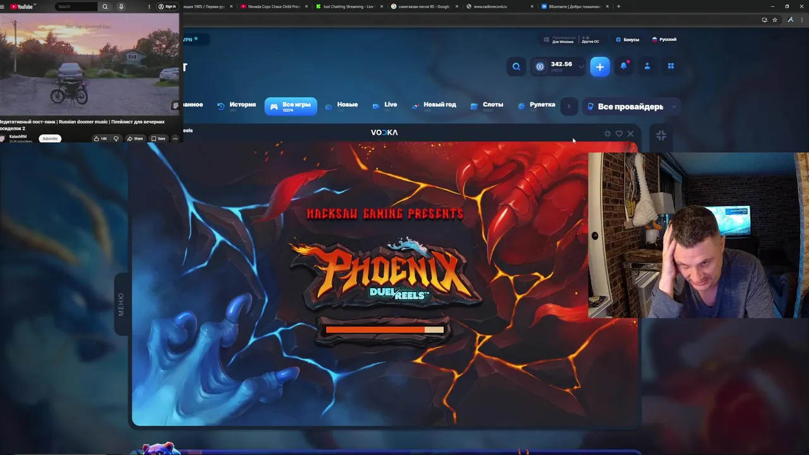
Task: Open the four-square grid menu icon
Action: click(x=671, y=66)
